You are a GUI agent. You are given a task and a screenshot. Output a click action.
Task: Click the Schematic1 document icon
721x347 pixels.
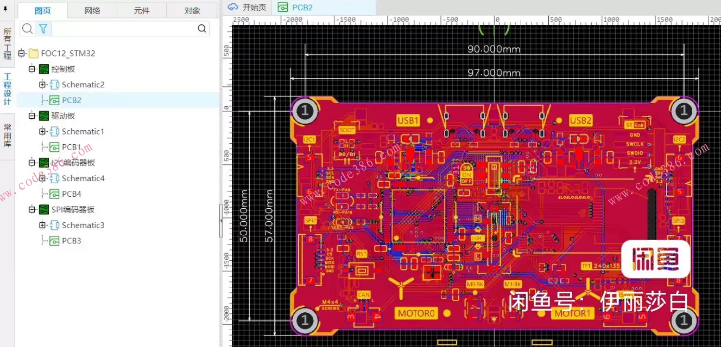[x=54, y=132]
